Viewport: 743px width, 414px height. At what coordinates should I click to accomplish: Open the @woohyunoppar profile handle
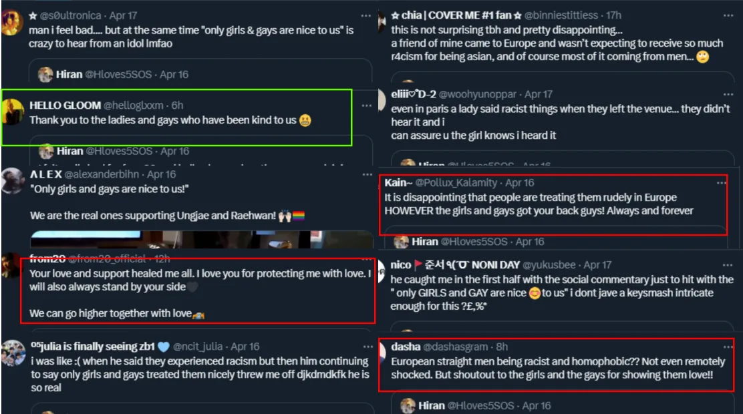pyautogui.click(x=477, y=94)
